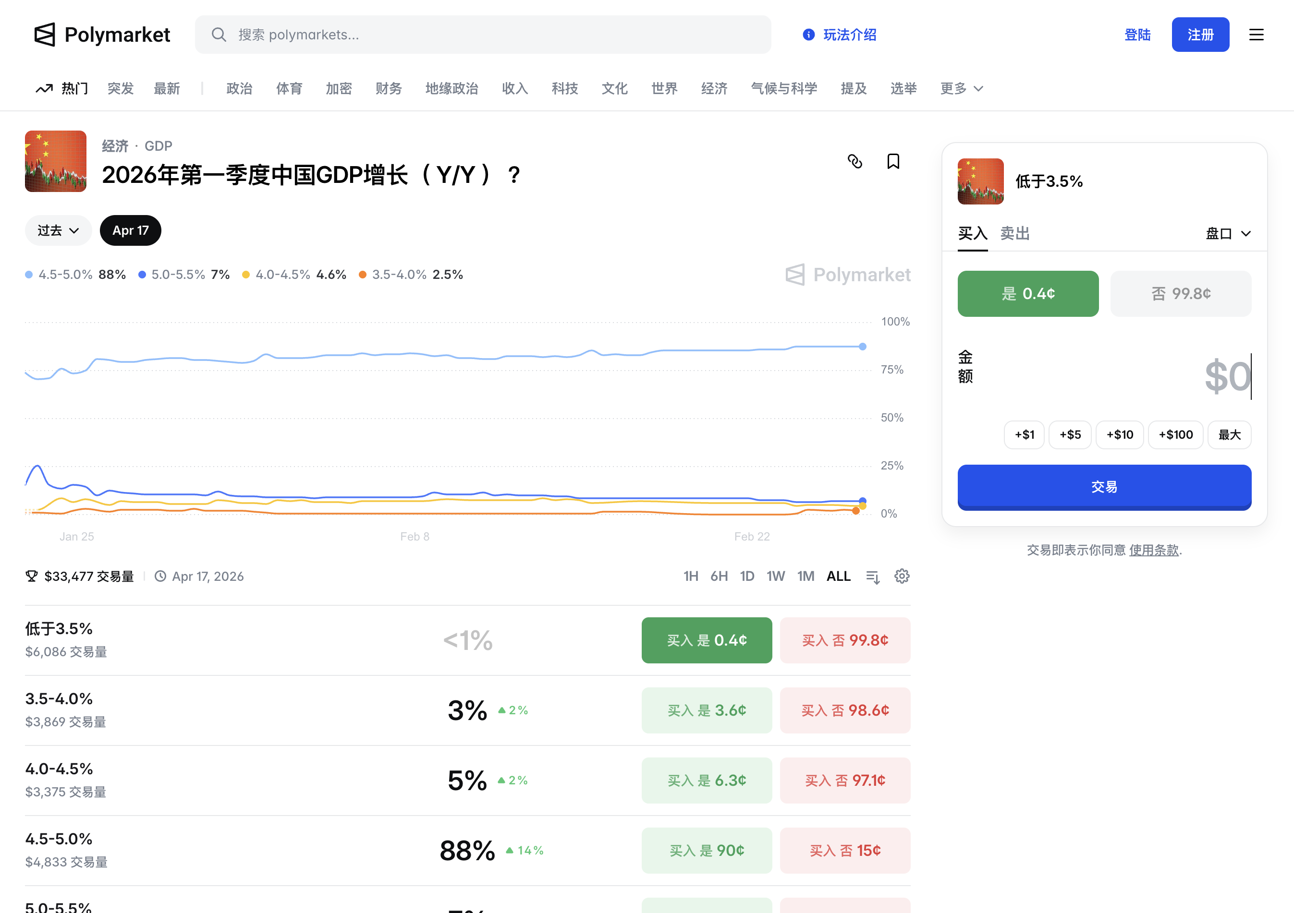This screenshot has width=1294, height=913.
Task: Open the 加密 category
Action: coord(339,88)
